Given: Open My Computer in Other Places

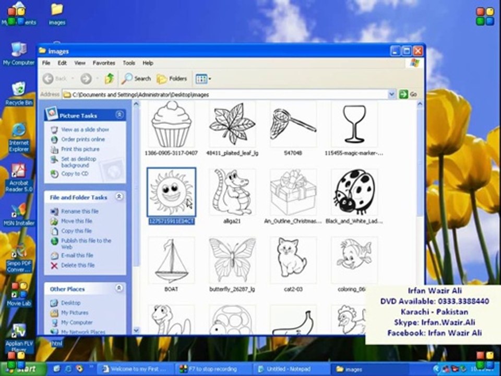Looking at the screenshot, I should click(77, 323).
